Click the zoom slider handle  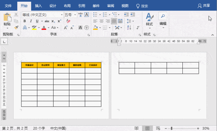tap(172, 128)
